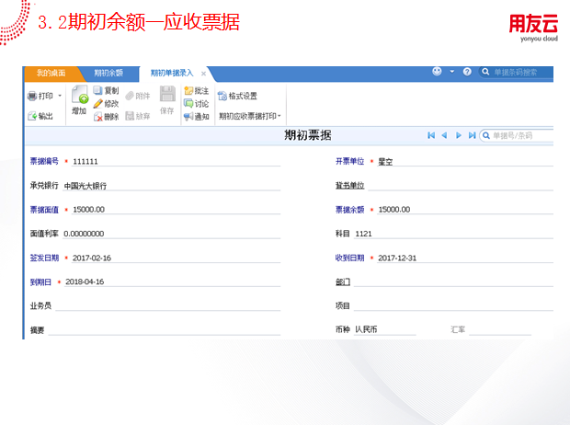Click the empty 项目 field
The height and width of the screenshot is (425, 570).
point(453,305)
